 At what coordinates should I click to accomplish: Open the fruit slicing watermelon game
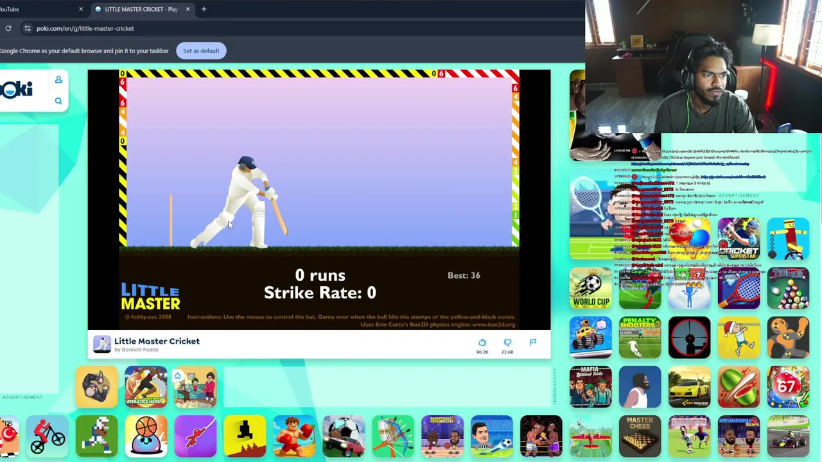pyautogui.click(x=739, y=387)
